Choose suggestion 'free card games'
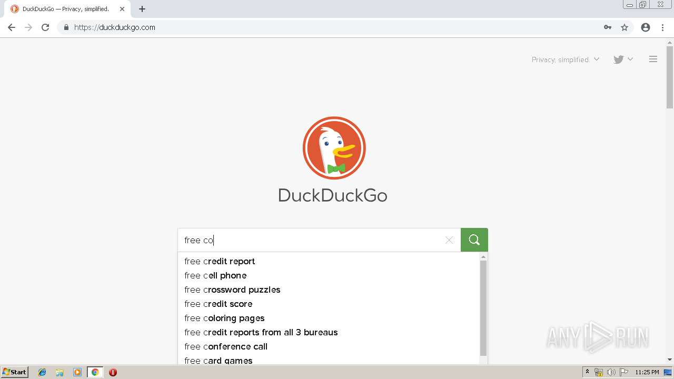The image size is (674, 379). (x=329, y=360)
